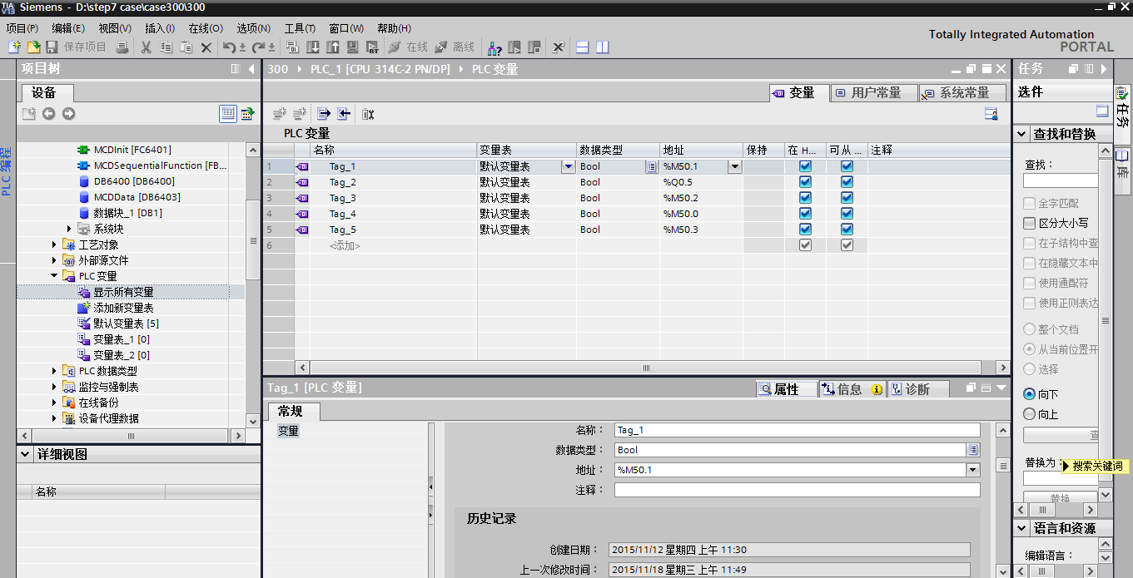The image size is (1133, 578).
Task: Select the 向上 upward radio button
Action: [x=1029, y=414]
